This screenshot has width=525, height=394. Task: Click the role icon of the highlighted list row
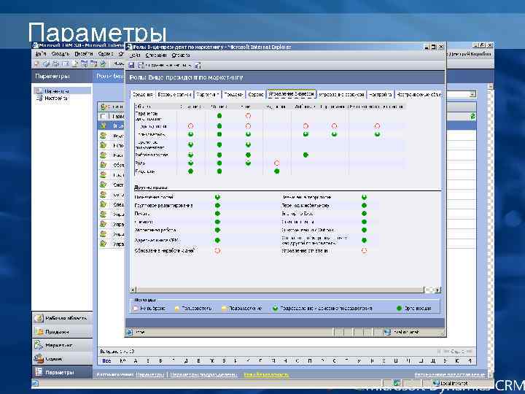pyautogui.click(x=104, y=125)
